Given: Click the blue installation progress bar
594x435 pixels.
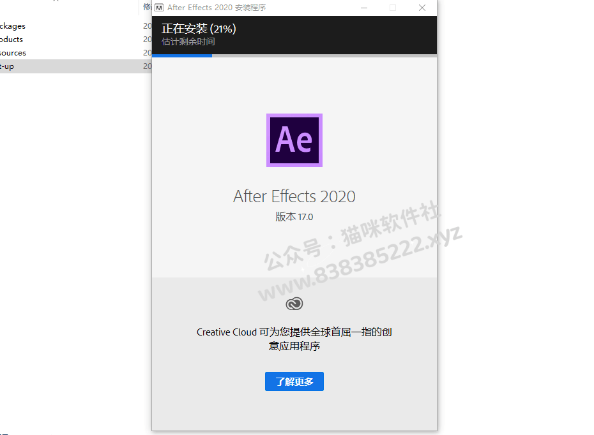Looking at the screenshot, I should pyautogui.click(x=182, y=55).
